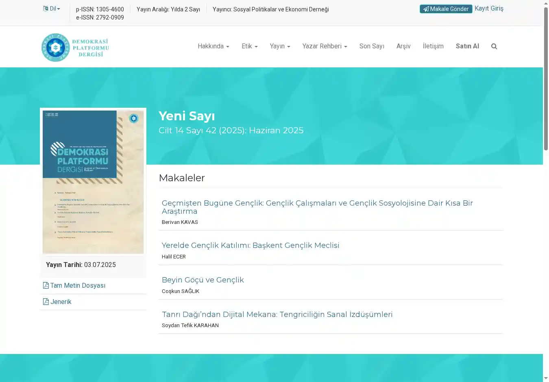Open the Arşiv menu item
549x382 pixels.
click(x=403, y=46)
